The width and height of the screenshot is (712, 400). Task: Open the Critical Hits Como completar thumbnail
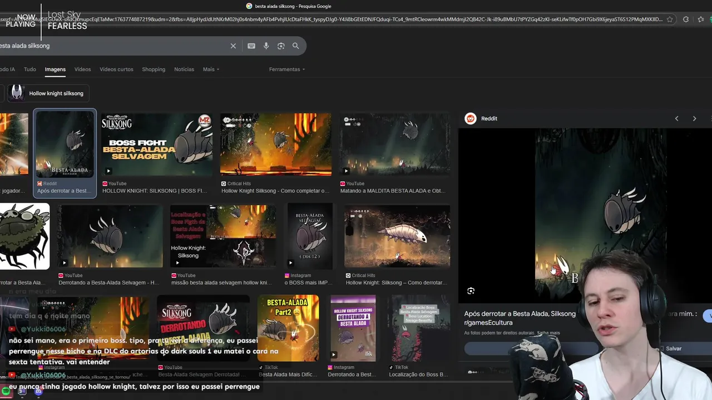point(276,144)
